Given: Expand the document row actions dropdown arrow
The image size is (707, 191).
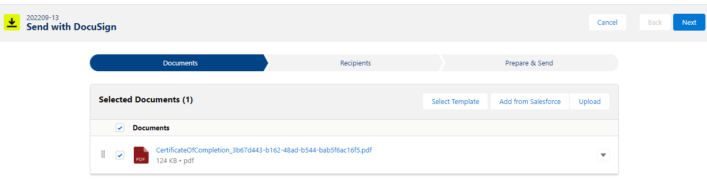Looking at the screenshot, I should [x=603, y=155].
